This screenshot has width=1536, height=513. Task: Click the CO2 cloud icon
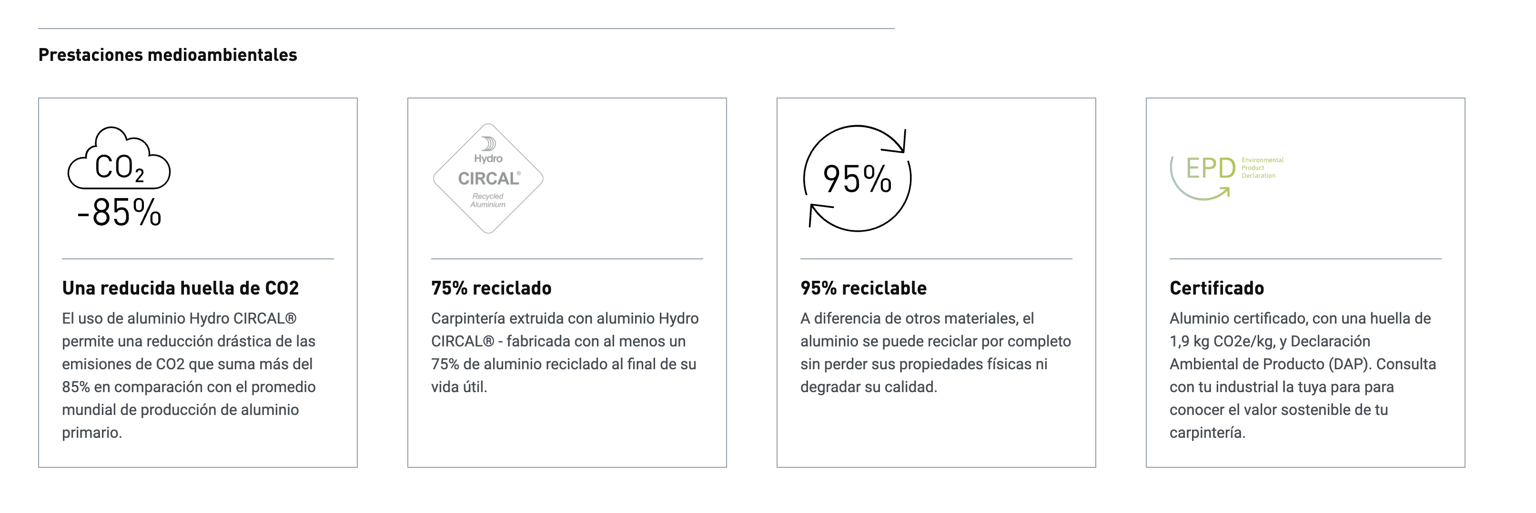tap(119, 158)
